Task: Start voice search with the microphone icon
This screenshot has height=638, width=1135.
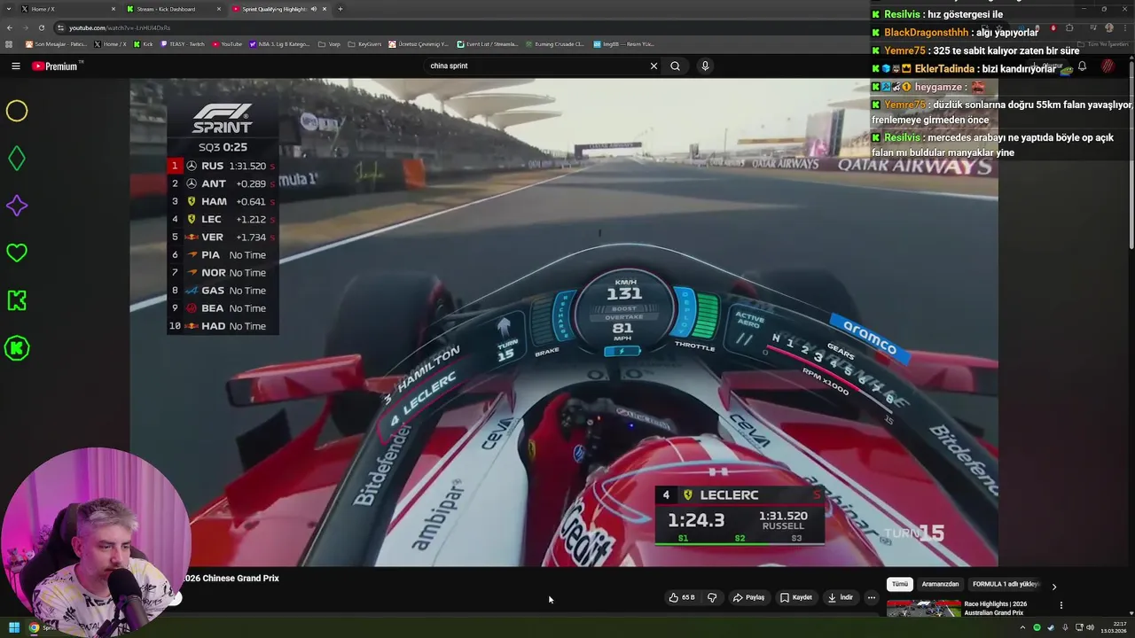Action: pos(705,66)
